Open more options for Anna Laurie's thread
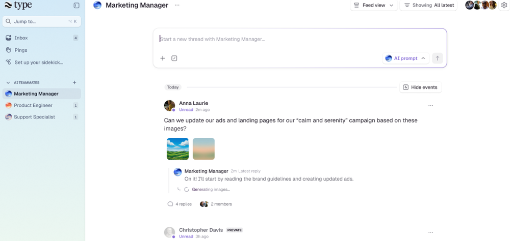This screenshot has width=510, height=241. pyautogui.click(x=430, y=106)
